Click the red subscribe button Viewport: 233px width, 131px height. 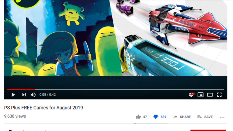(x=208, y=130)
